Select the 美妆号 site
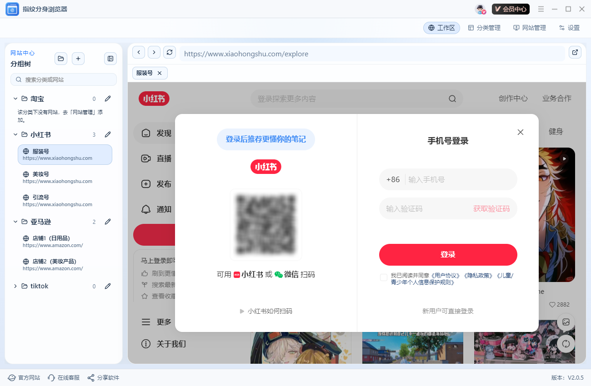Viewport: 591px width, 386px height. [65, 178]
